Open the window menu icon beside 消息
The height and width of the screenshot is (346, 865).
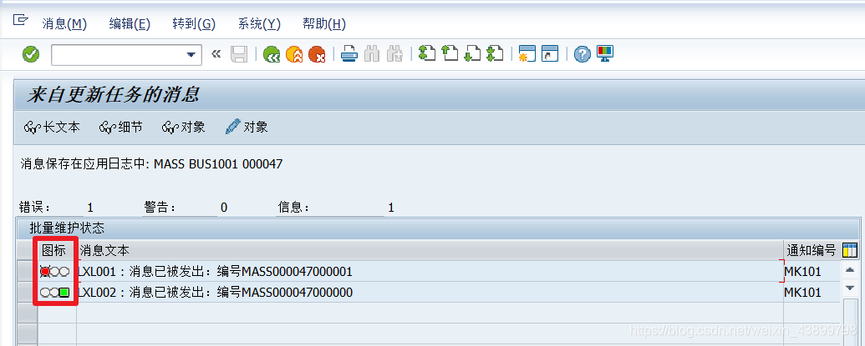(x=20, y=21)
